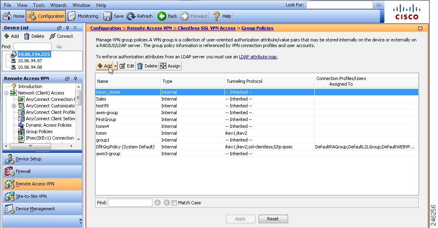This screenshot has width=438, height=228.
Task: Open the Firewall section
Action: 42,171
